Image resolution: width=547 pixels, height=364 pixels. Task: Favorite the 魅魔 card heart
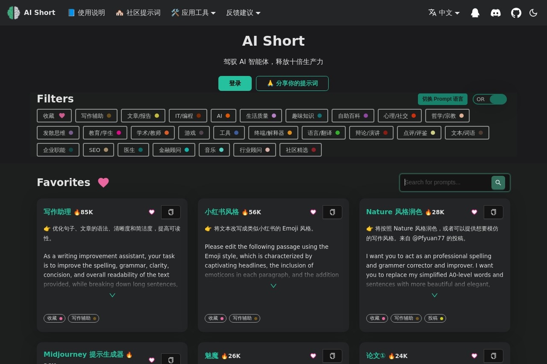tap(313, 356)
